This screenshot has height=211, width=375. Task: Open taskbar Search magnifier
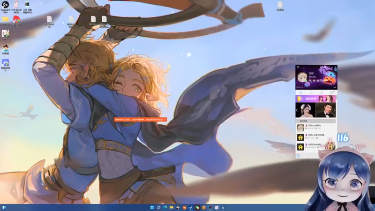[x=158, y=207]
